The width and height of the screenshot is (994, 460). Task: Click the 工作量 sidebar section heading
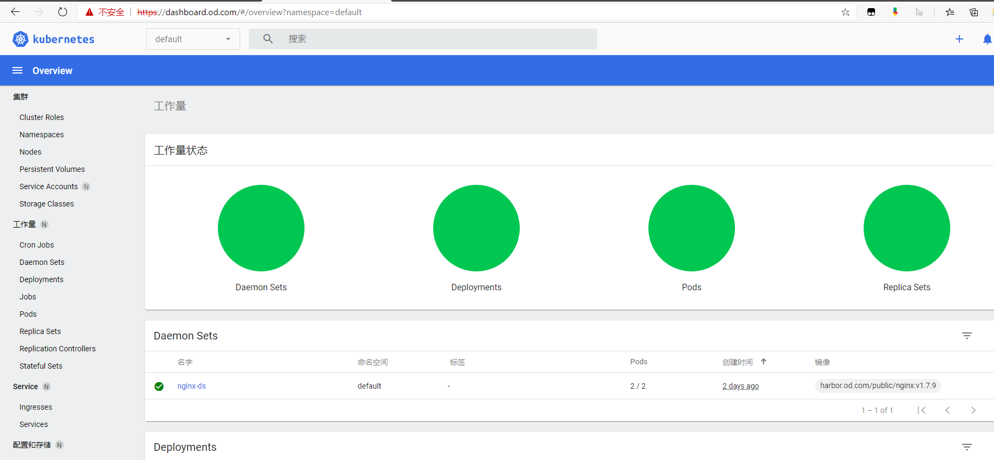coord(24,224)
